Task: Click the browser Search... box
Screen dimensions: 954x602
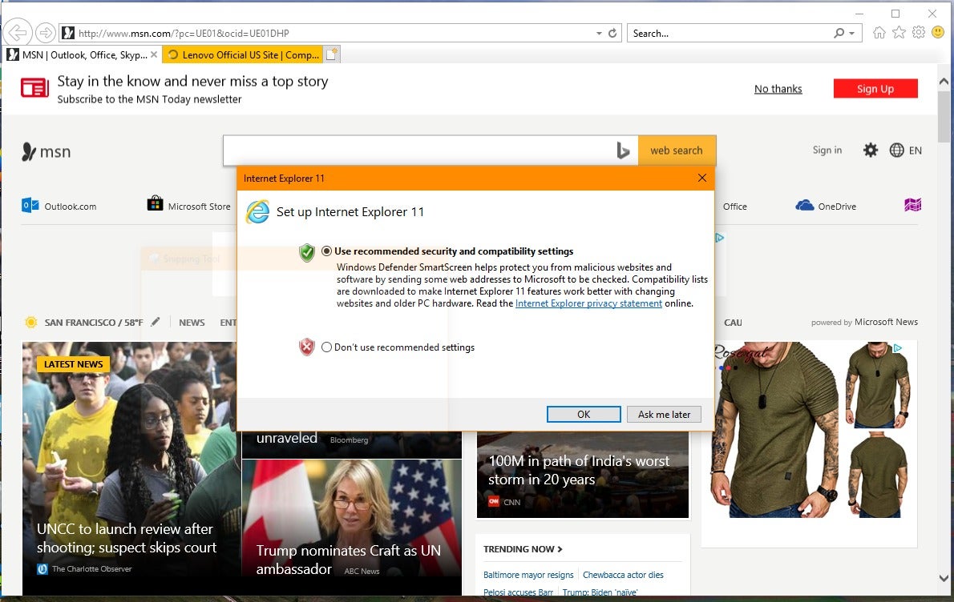Action: (730, 33)
